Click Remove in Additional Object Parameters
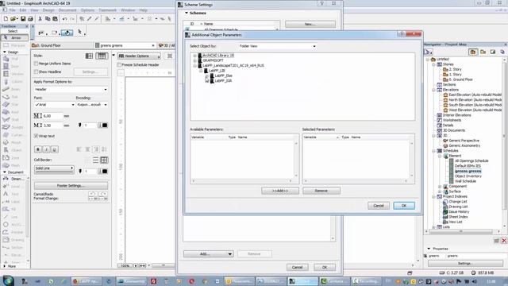Viewport: 508px width, 286px height. point(321,191)
